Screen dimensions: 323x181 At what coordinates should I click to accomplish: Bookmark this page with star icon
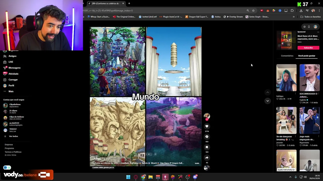(x=253, y=11)
